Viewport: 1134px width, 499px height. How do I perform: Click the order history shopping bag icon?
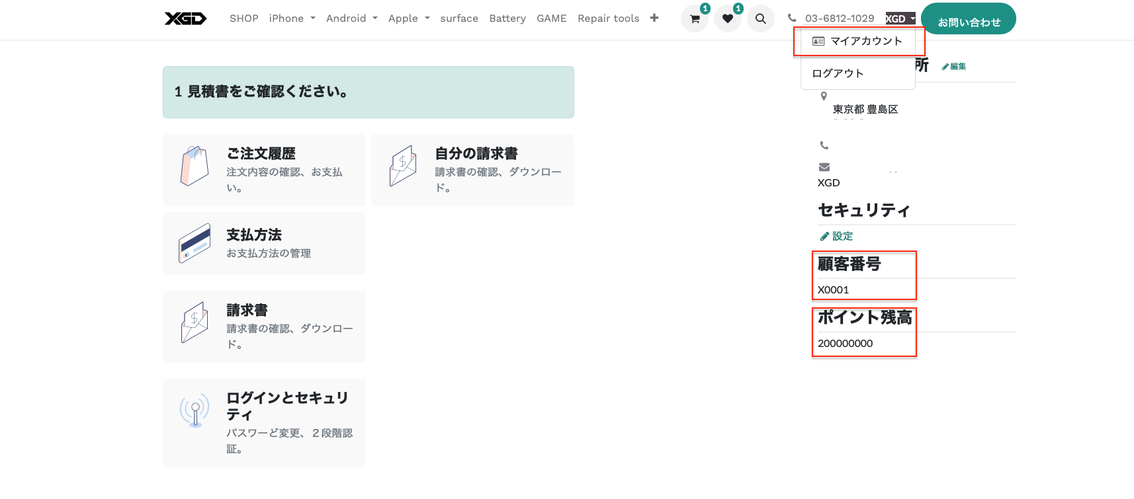click(x=194, y=166)
